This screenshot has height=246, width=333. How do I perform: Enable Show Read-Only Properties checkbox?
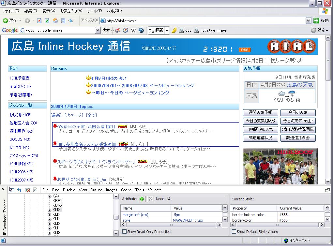124,232
